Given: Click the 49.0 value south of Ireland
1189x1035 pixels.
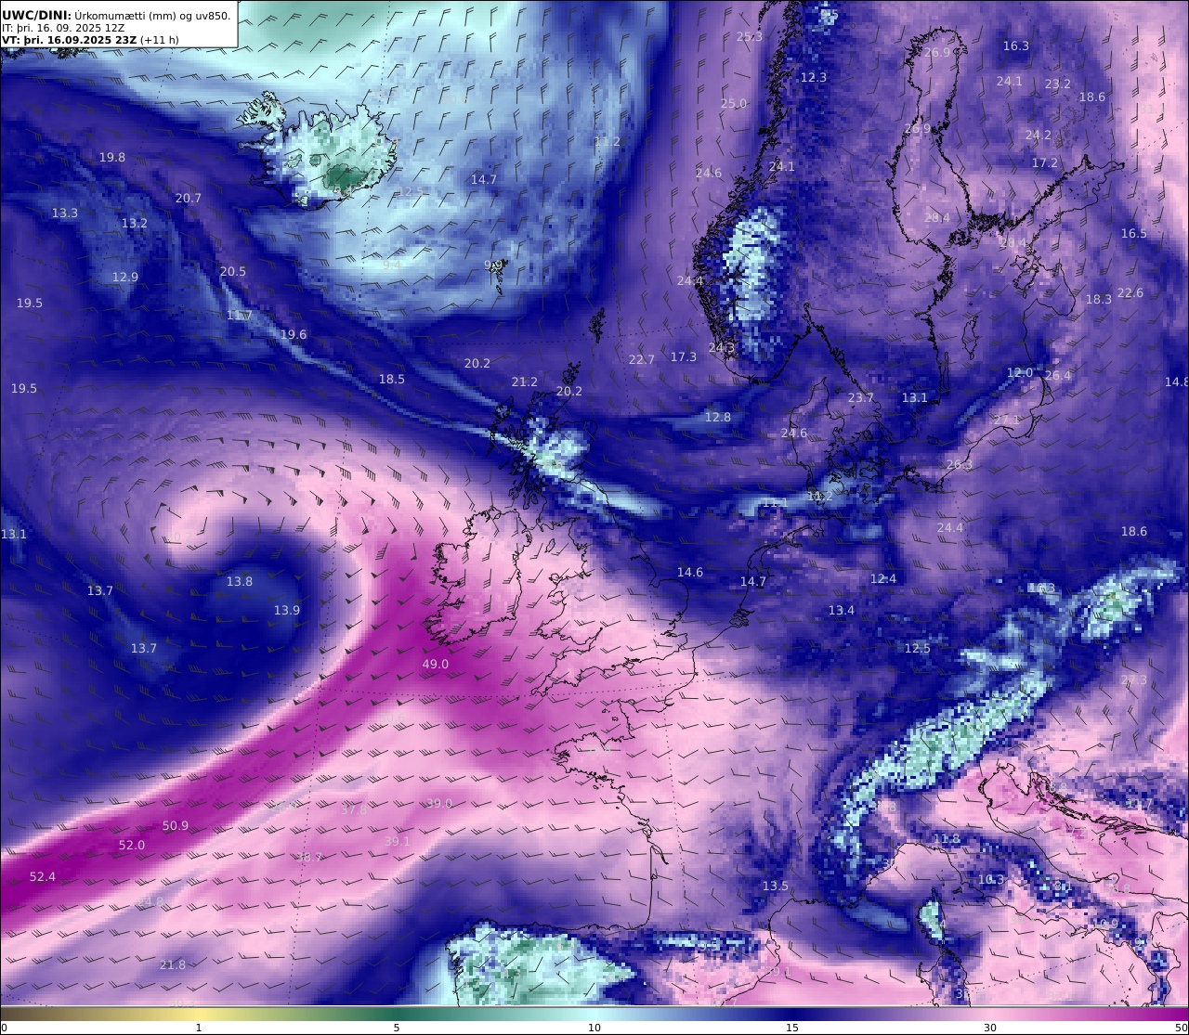Looking at the screenshot, I should tap(436, 665).
